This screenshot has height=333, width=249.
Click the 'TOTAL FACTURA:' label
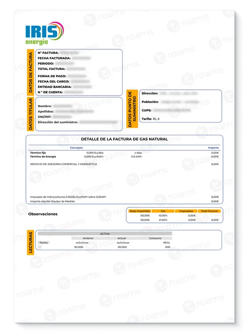tap(51, 69)
